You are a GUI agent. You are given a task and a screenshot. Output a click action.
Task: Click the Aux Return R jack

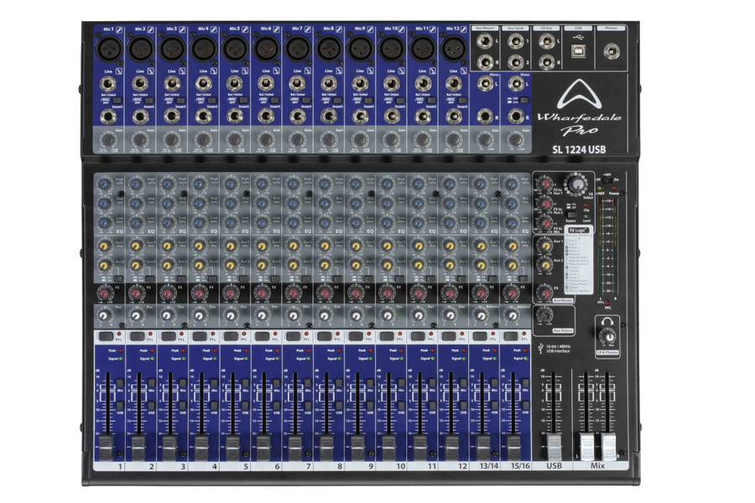click(x=484, y=62)
